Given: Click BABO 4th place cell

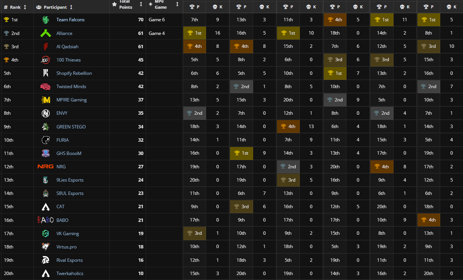Looking at the screenshot, I should [428, 220].
